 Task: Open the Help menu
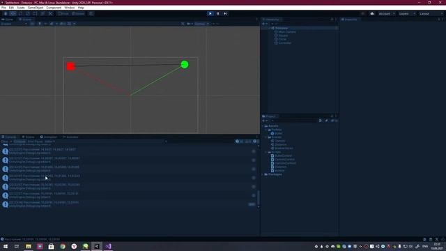click(x=81, y=8)
